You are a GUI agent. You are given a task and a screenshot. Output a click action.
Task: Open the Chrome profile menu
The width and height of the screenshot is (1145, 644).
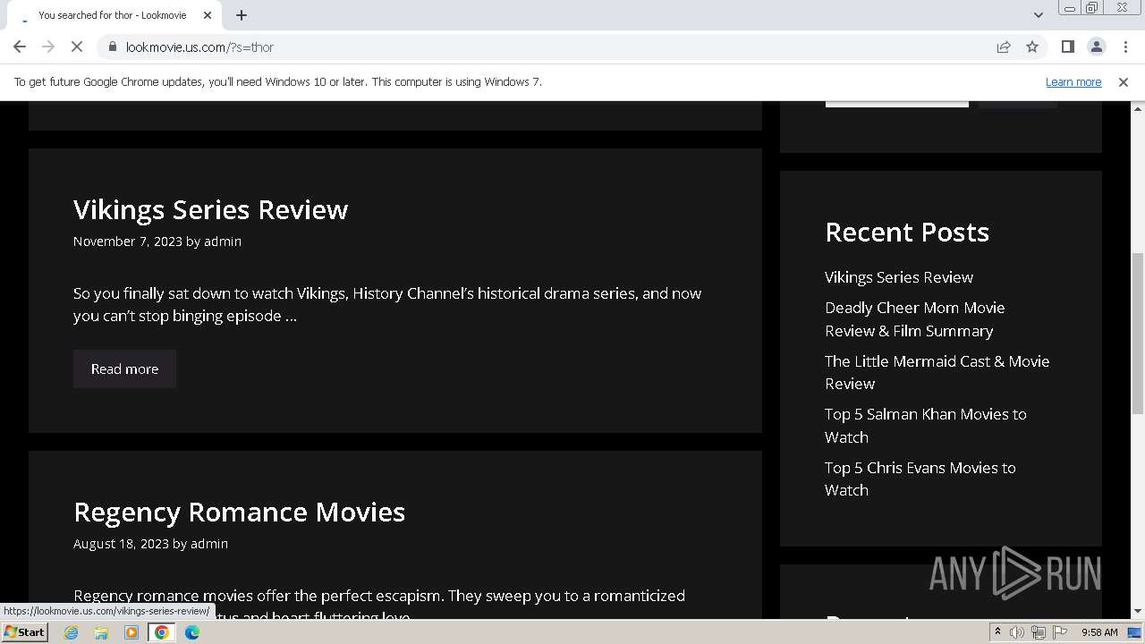pyautogui.click(x=1096, y=47)
